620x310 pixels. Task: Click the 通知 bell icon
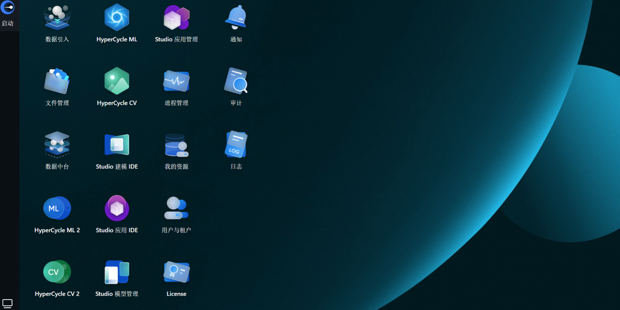(236, 18)
